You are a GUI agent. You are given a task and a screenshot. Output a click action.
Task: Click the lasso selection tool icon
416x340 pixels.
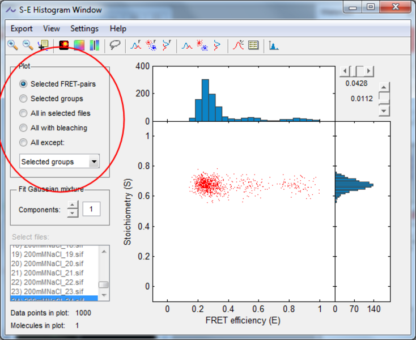(x=115, y=45)
